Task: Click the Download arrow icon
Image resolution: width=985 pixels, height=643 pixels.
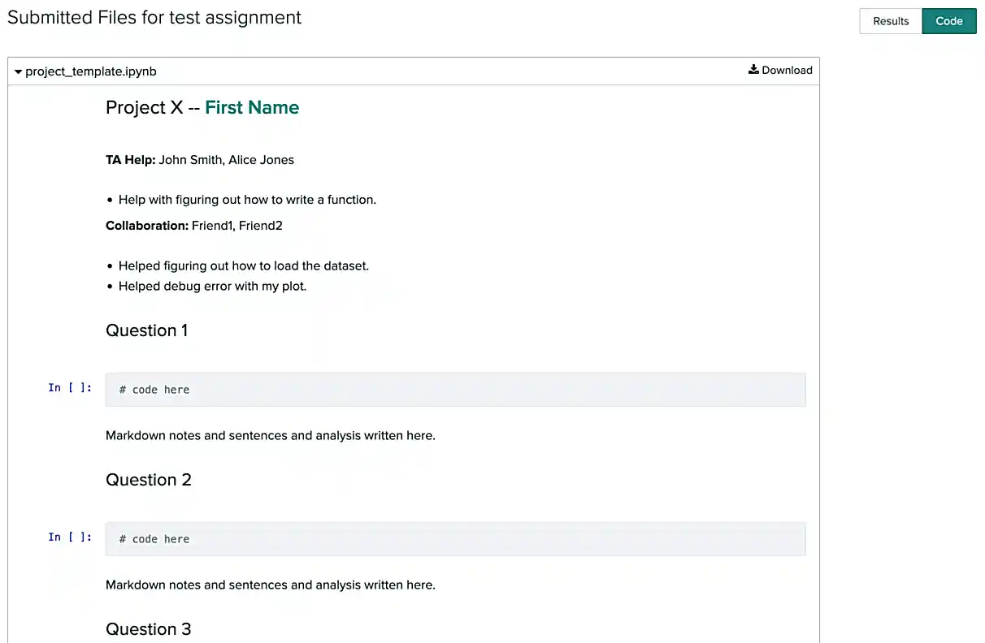Action: pos(753,70)
